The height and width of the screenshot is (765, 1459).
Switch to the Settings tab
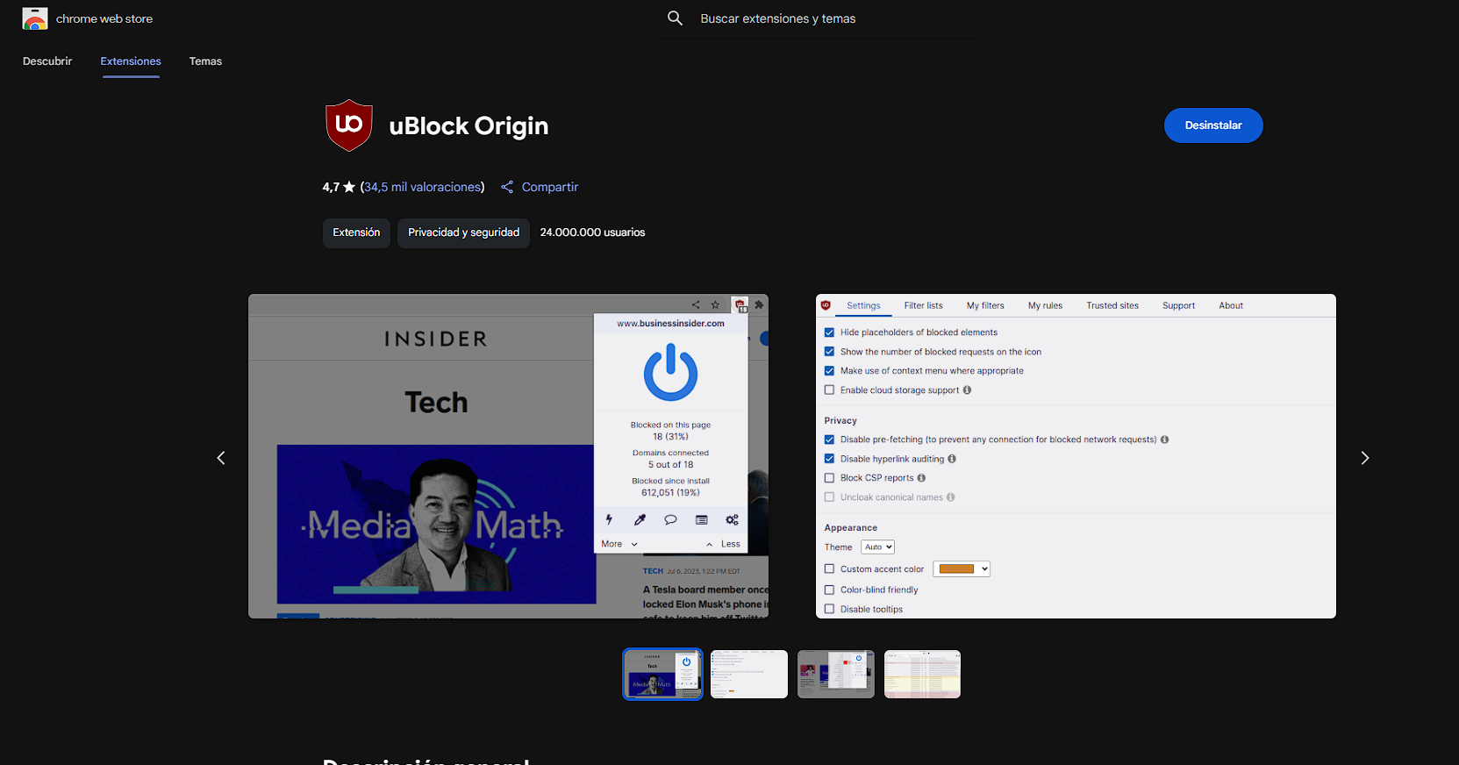pyautogui.click(x=863, y=306)
